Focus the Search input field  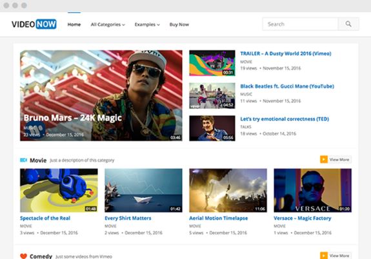point(300,24)
